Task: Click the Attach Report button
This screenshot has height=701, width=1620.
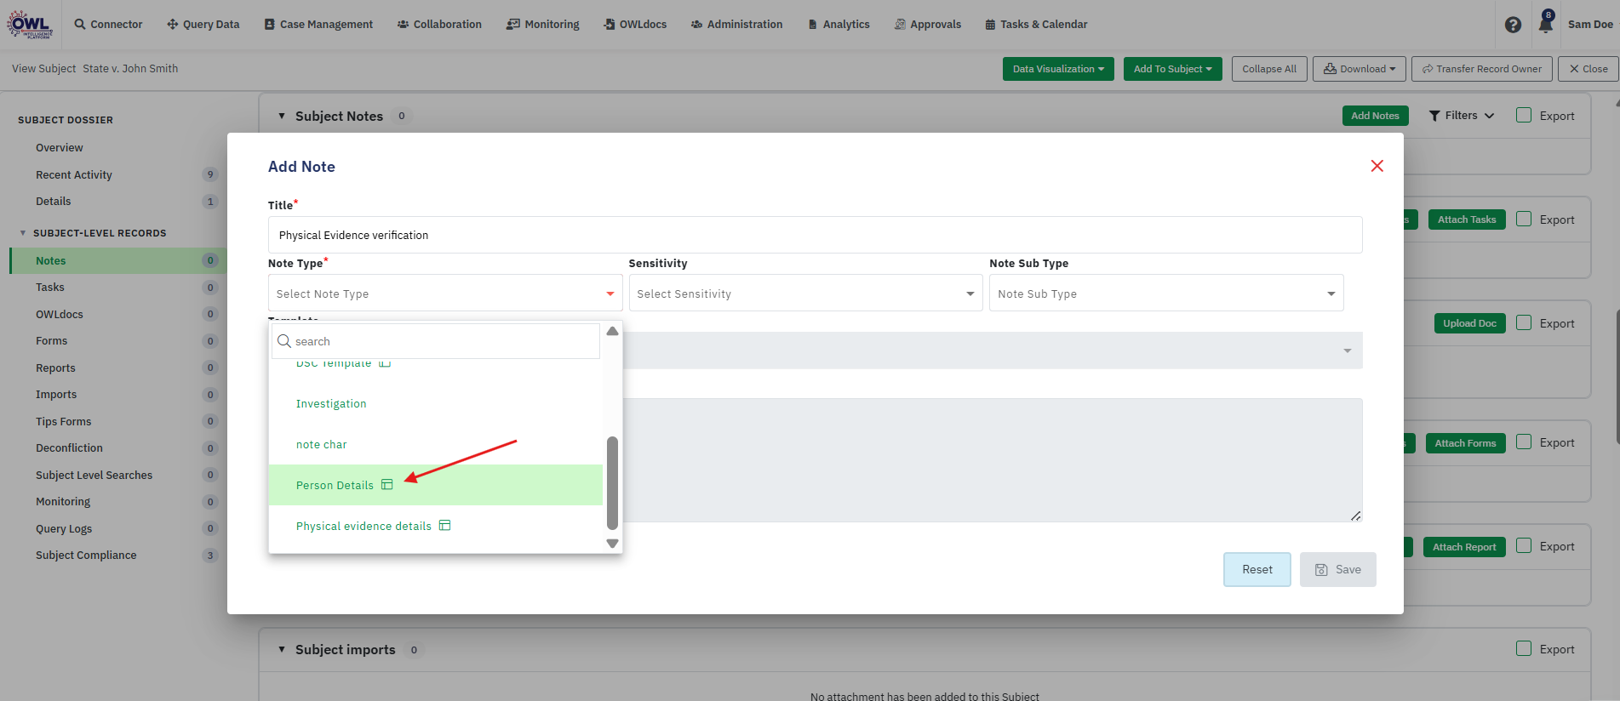Action: coord(1463,547)
